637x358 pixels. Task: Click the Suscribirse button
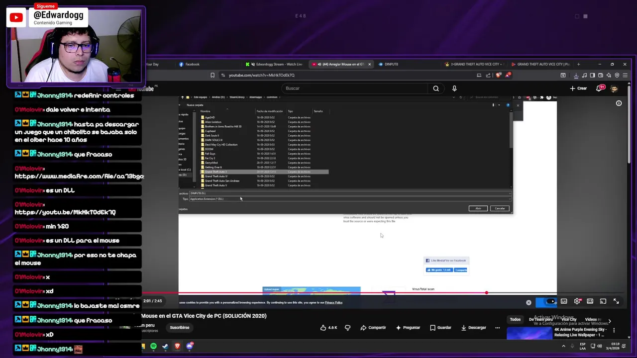(x=180, y=328)
